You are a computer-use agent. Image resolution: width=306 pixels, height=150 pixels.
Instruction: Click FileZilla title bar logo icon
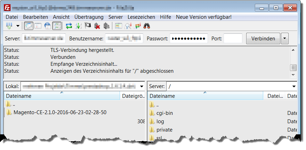pyautogui.click(x=7, y=8)
